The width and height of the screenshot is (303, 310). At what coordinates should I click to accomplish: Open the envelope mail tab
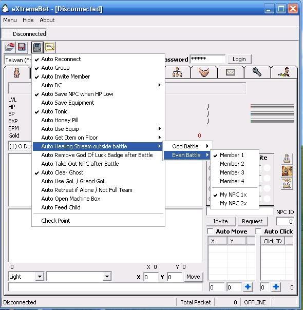[x=231, y=72]
